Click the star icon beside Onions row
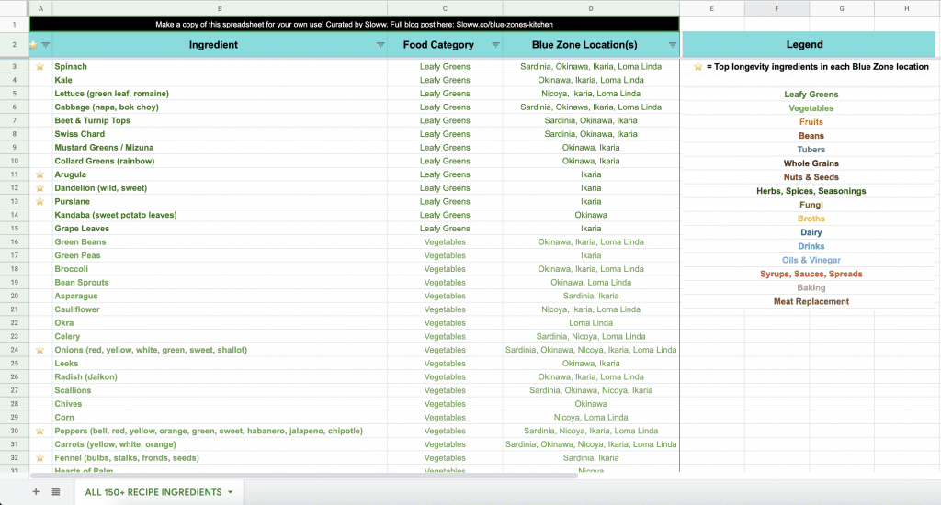 pyautogui.click(x=40, y=350)
